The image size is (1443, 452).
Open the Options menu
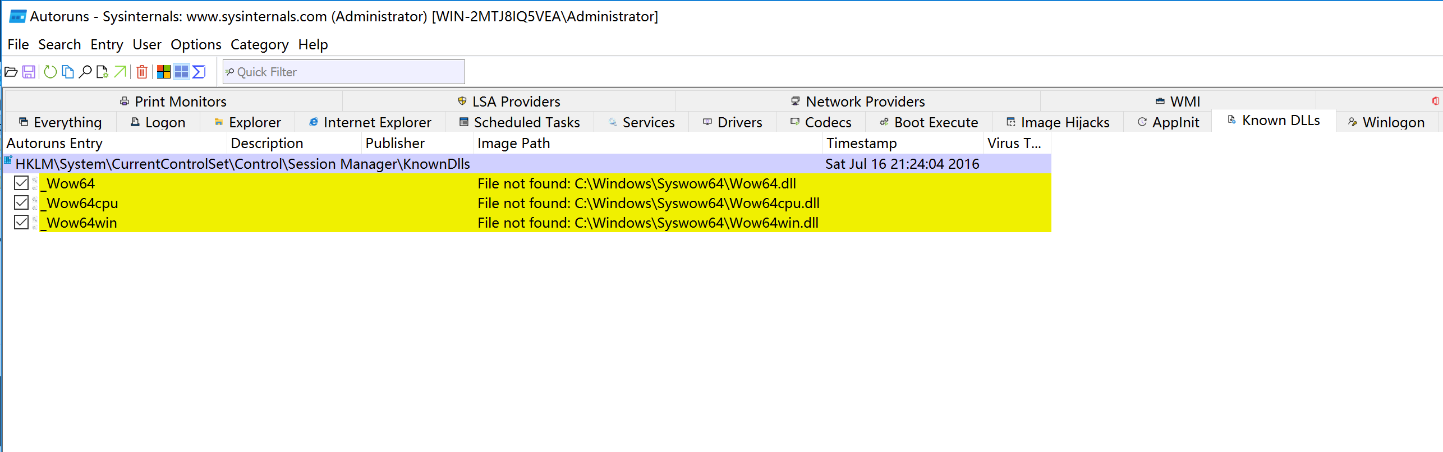tap(196, 44)
